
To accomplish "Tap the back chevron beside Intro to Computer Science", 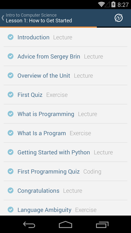I will tap(3, 18).
